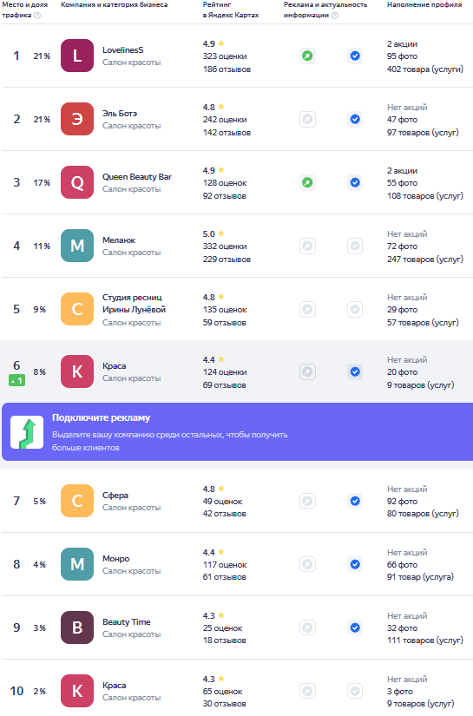Click the green advertising arrow icon for LovelinesS
The image size is (473, 716).
pos(308,56)
